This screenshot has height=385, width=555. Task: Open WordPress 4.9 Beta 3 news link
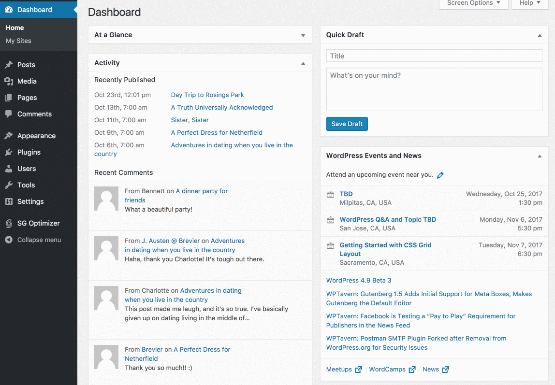point(359,280)
